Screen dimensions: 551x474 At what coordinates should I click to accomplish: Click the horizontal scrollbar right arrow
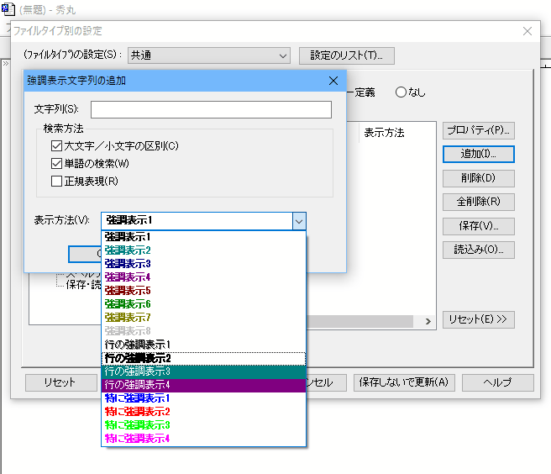click(428, 321)
